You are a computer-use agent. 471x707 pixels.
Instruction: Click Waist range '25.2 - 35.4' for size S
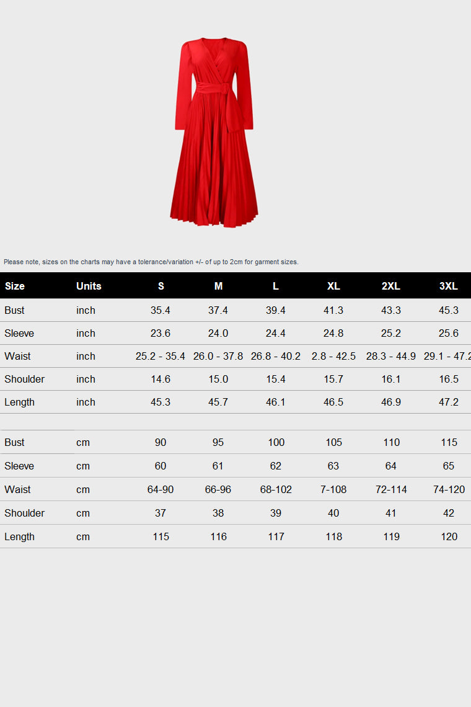161,356
